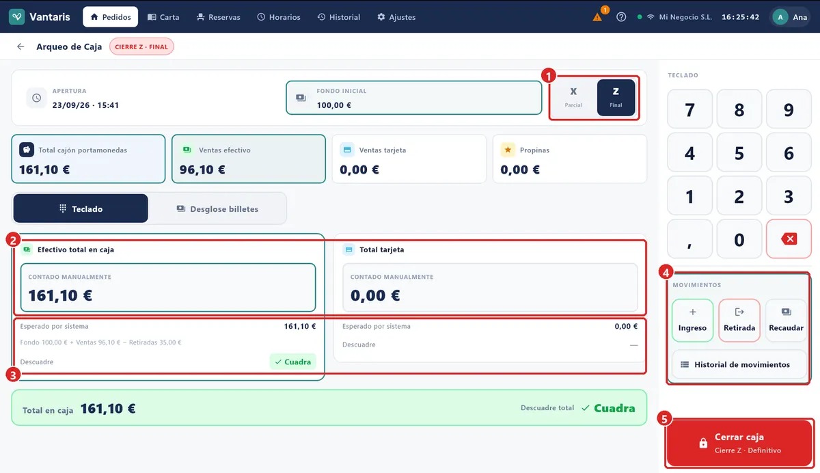
Task: Click the red Cerrar caja button
Action: (739, 444)
